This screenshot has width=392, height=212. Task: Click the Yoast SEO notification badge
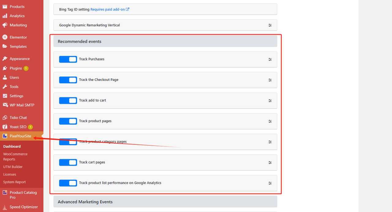[x=30, y=127]
